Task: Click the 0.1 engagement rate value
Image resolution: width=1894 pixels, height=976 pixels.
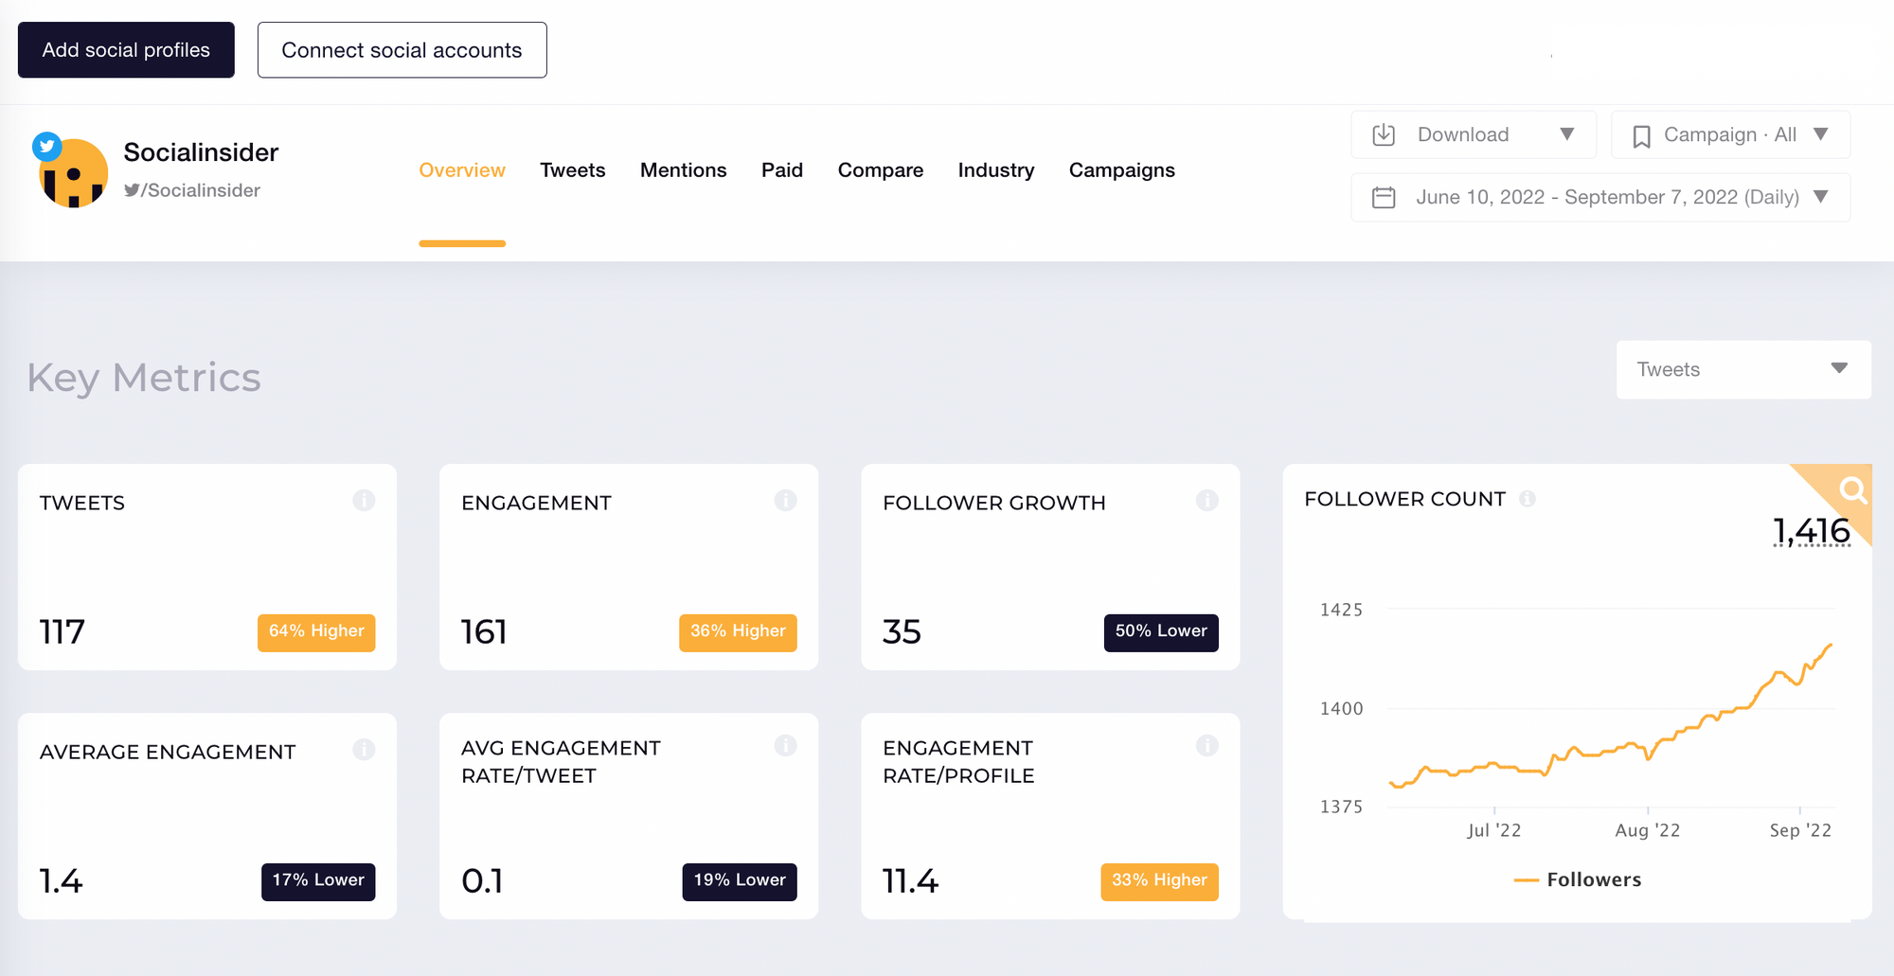Action: tap(482, 881)
